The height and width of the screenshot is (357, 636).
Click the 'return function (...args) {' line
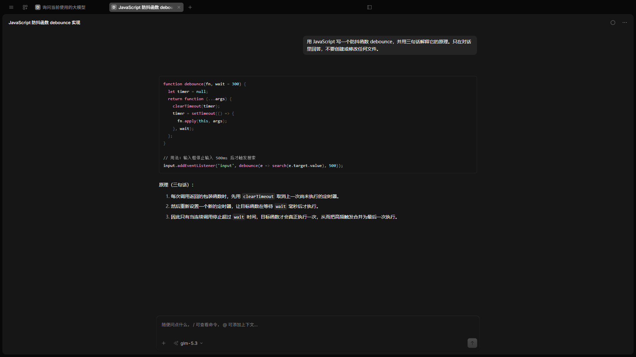coord(200,99)
